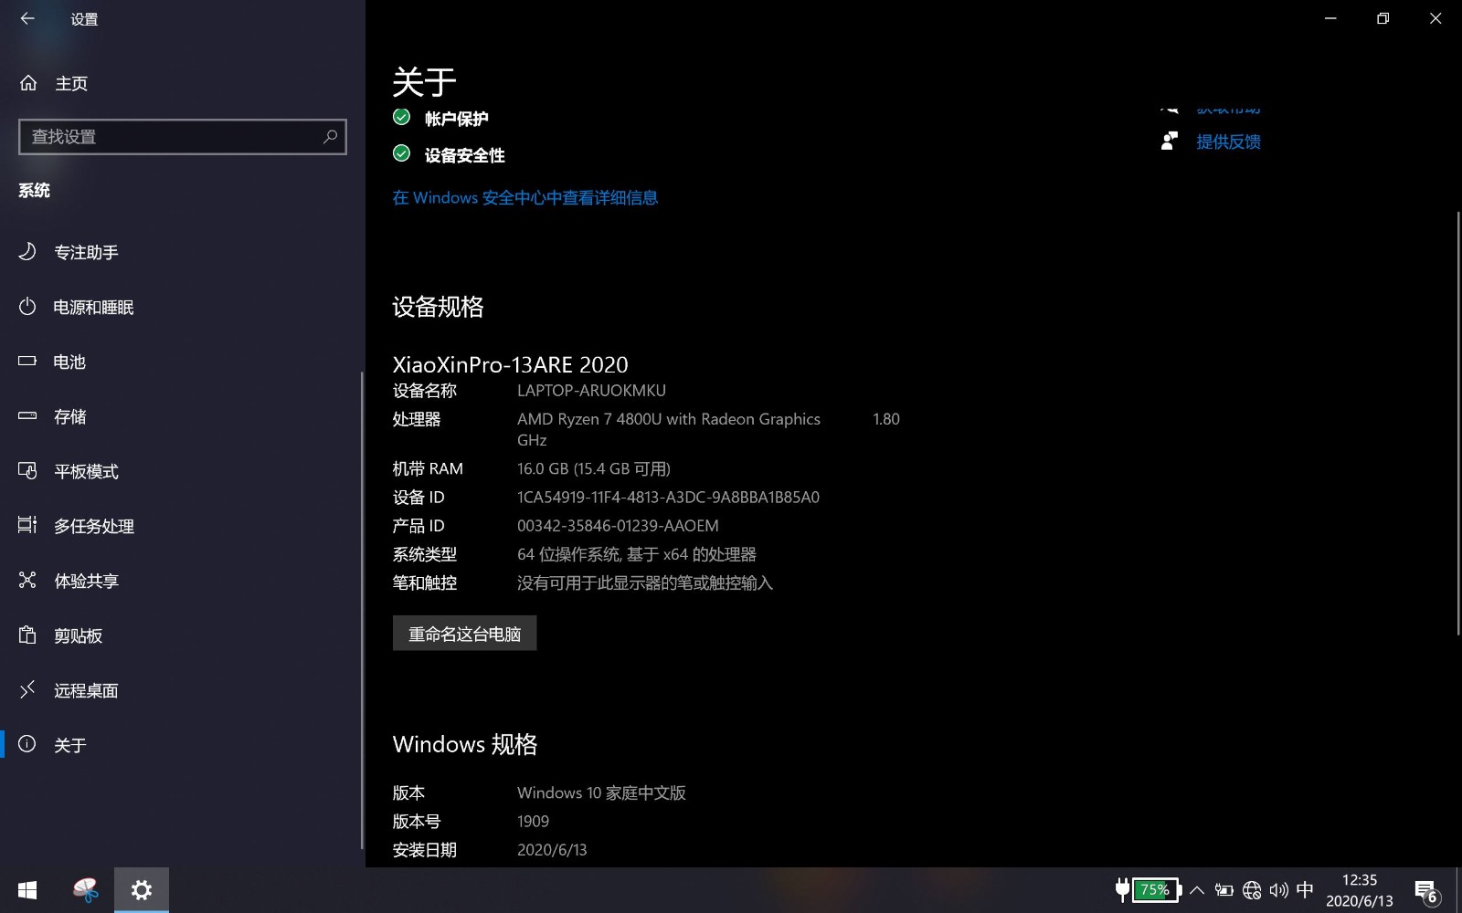Click the search magnifier icon
This screenshot has width=1462, height=913.
coord(330,136)
